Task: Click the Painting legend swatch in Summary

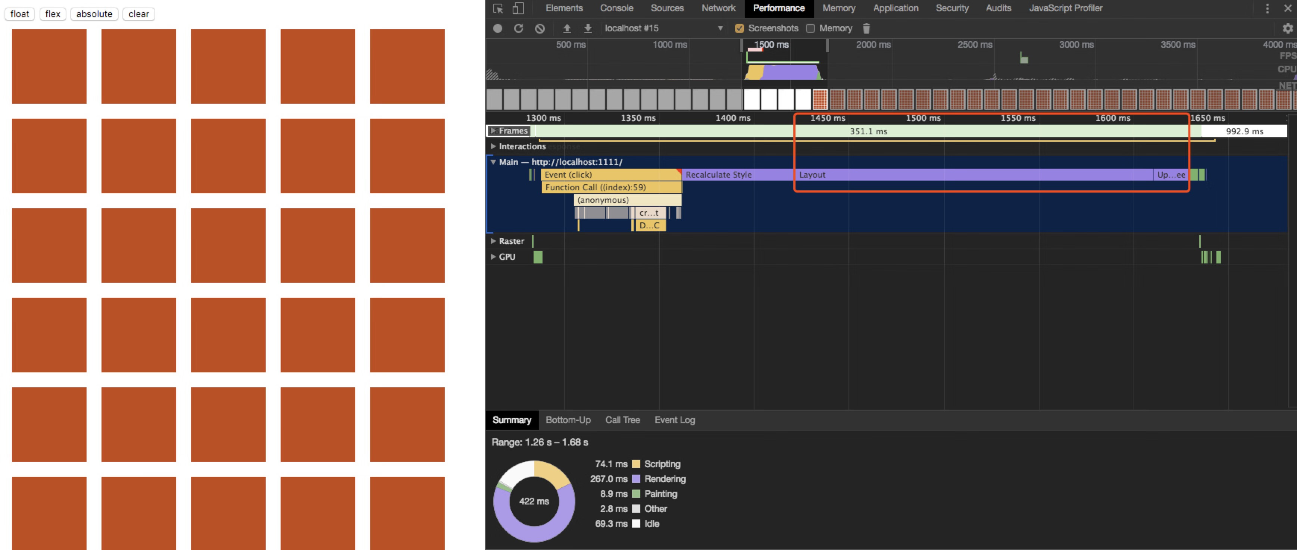Action: pos(637,494)
